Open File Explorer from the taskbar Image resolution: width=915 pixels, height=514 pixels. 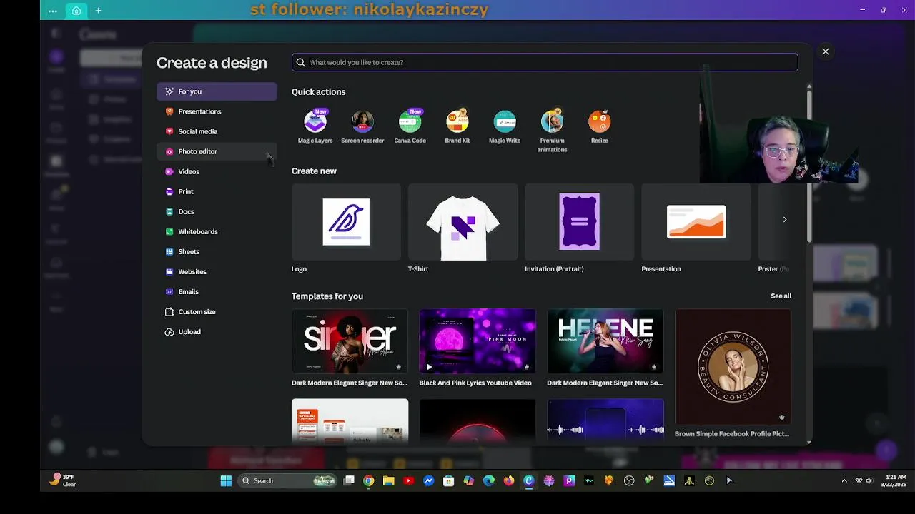388,480
